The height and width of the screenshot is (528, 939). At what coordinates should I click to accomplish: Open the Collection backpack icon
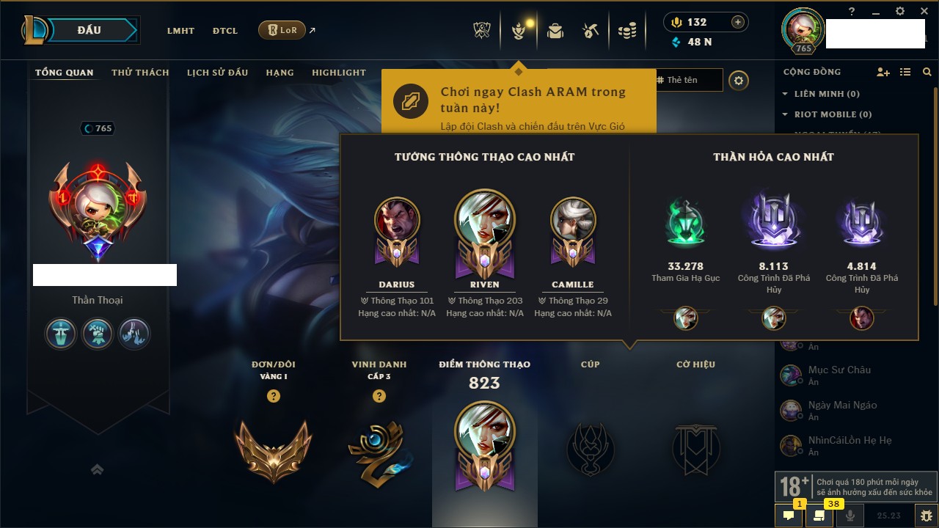tap(555, 31)
